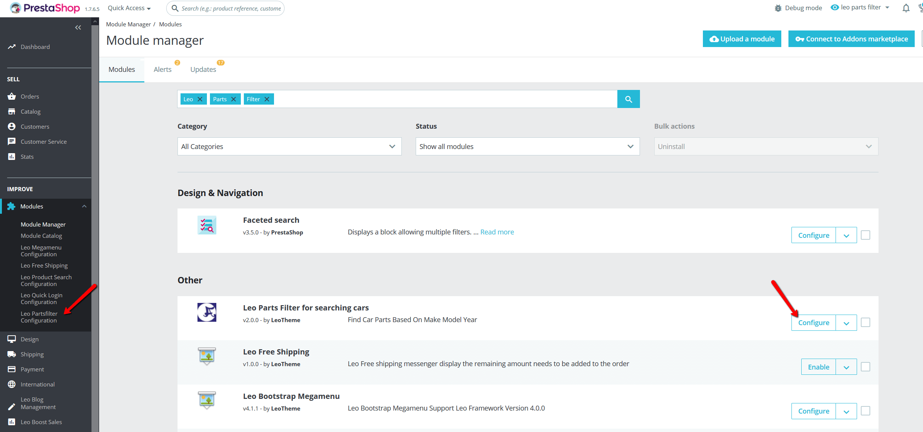Open the Stats chart icon
Image resolution: width=923 pixels, height=432 pixels.
tap(12, 157)
